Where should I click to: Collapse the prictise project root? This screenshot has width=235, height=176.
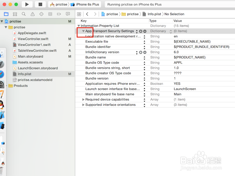tap(2, 21)
